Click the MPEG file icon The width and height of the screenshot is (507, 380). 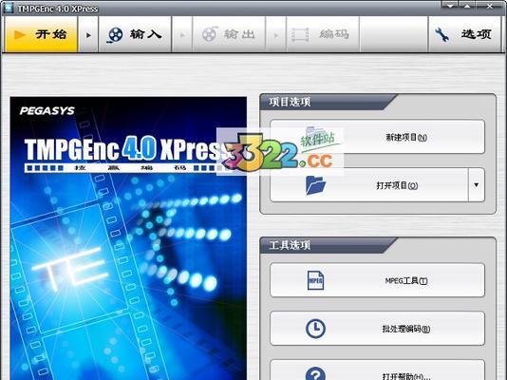(x=315, y=280)
